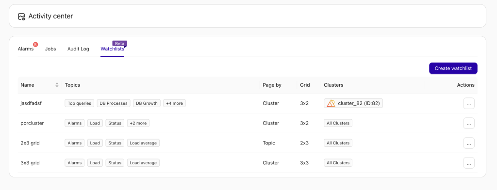Sort the table by the Name column

tap(57, 85)
